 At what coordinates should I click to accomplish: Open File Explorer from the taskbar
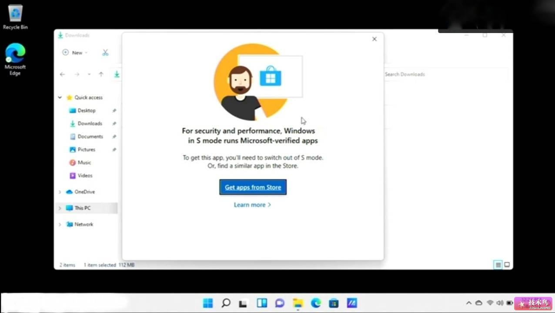click(x=298, y=303)
